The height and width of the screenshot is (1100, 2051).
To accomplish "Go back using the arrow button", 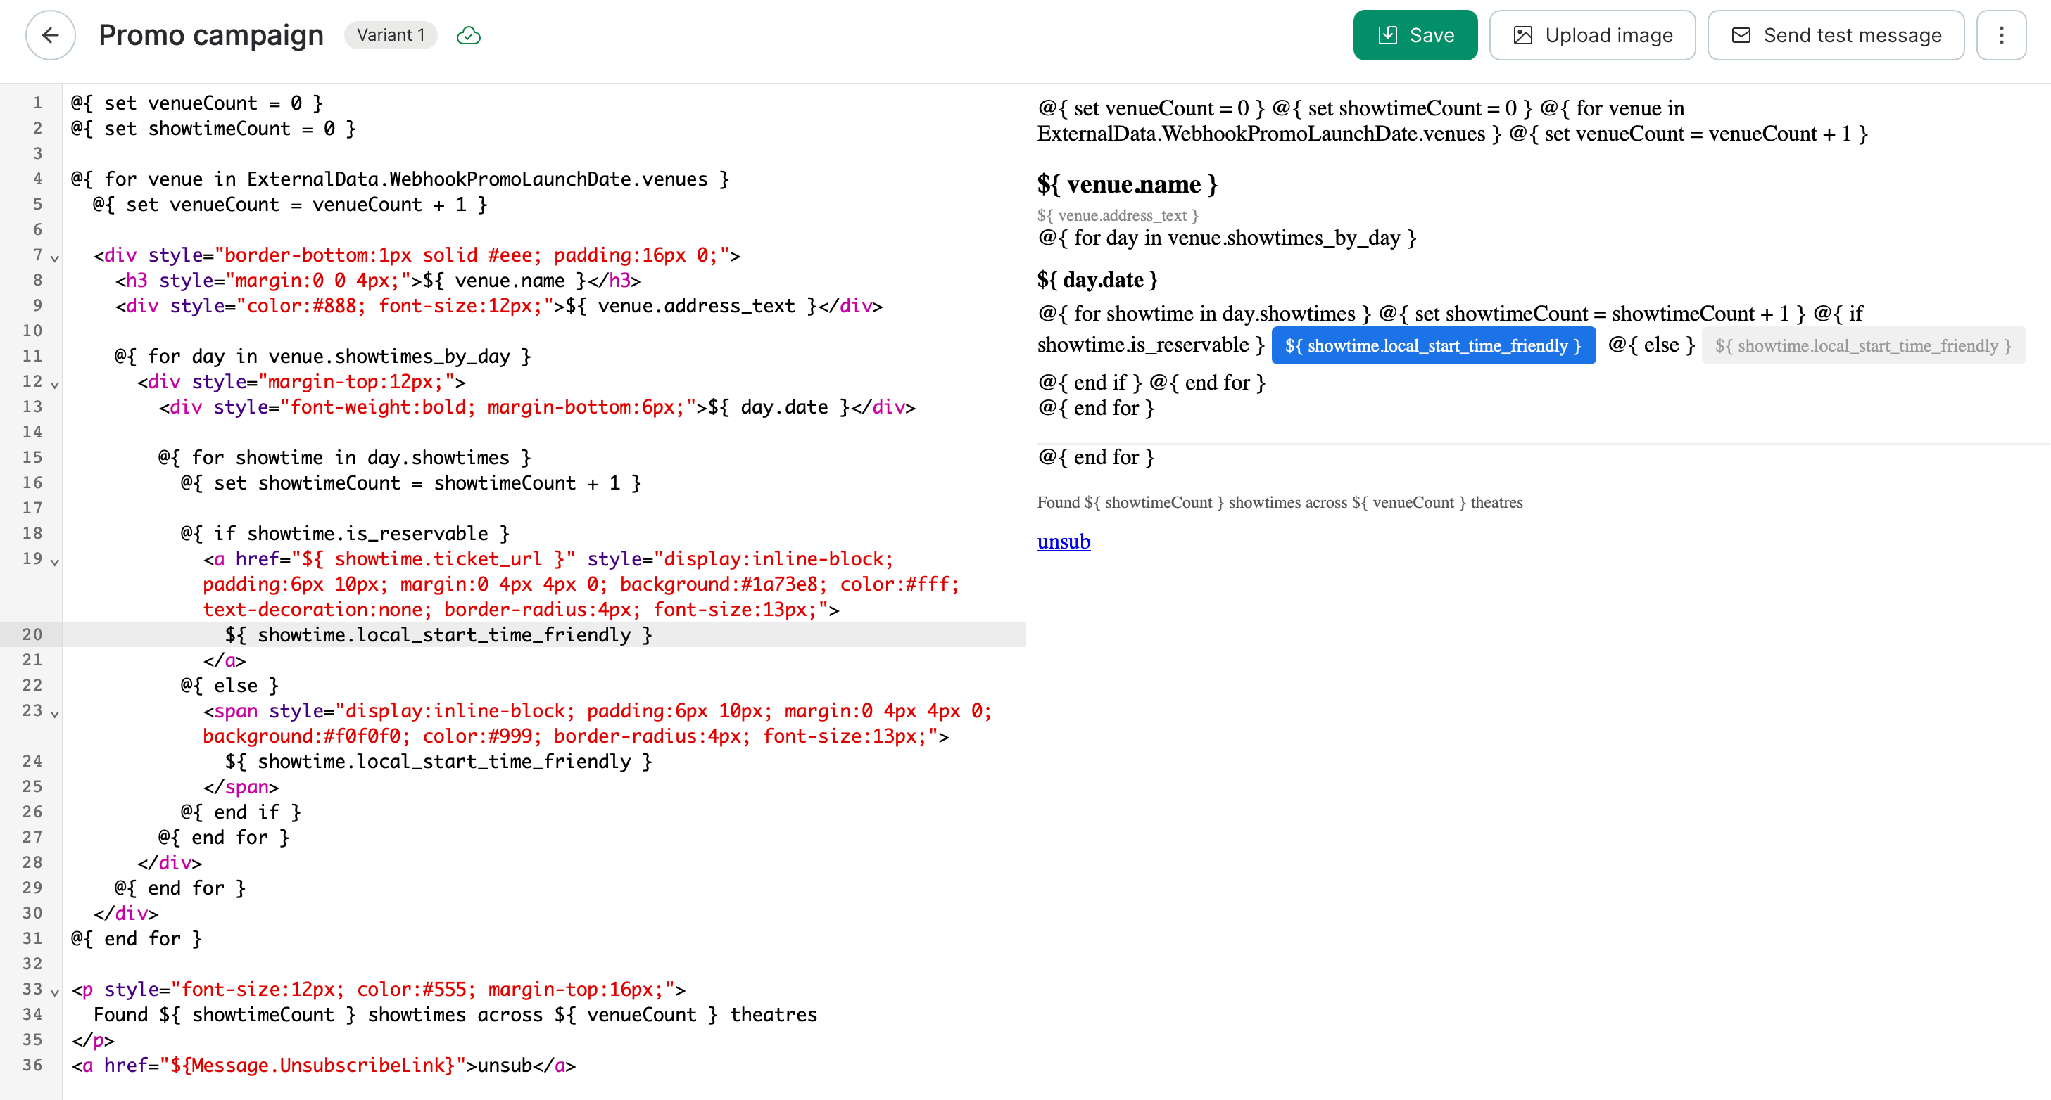I will 50,35.
